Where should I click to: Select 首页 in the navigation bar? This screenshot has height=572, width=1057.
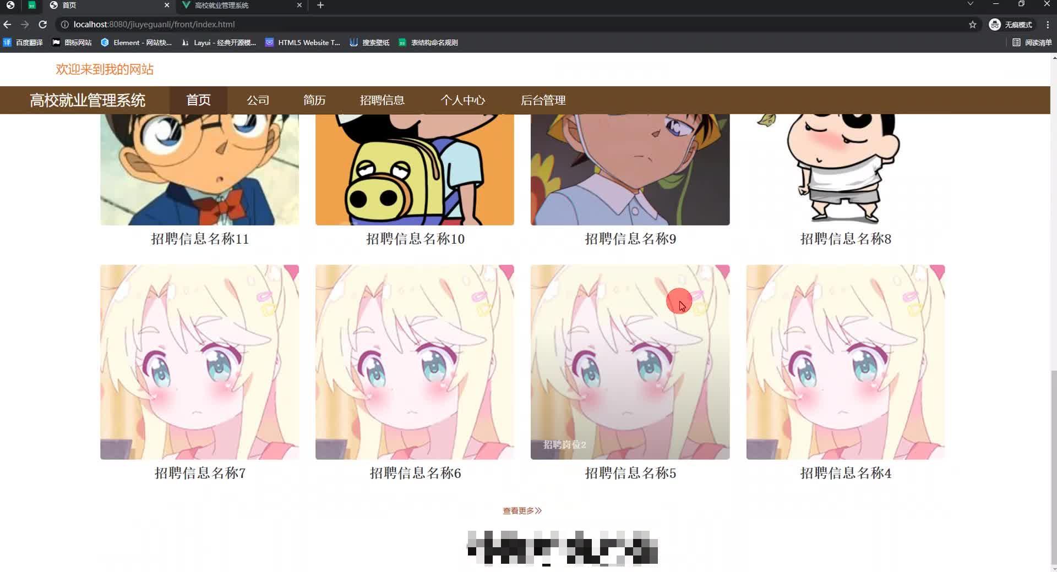click(x=198, y=100)
